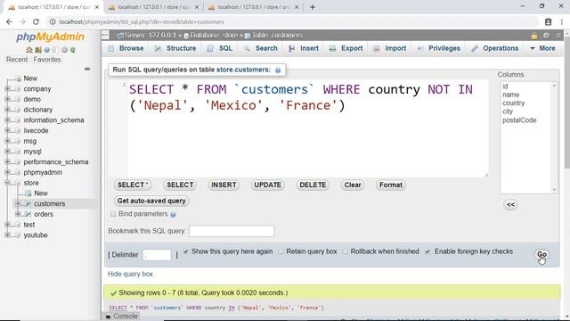Expand the dictionary database node
570x321 pixels.
tap(7, 110)
